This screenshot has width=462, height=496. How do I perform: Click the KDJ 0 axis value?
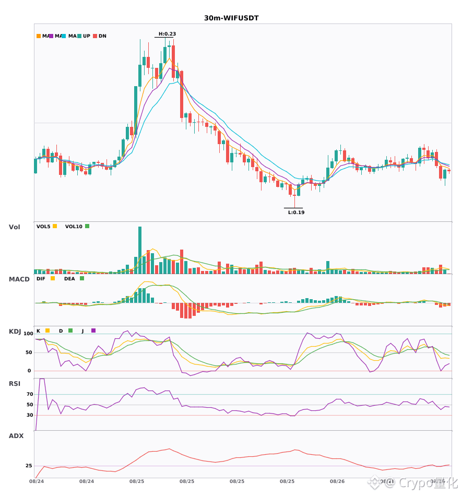point(29,371)
